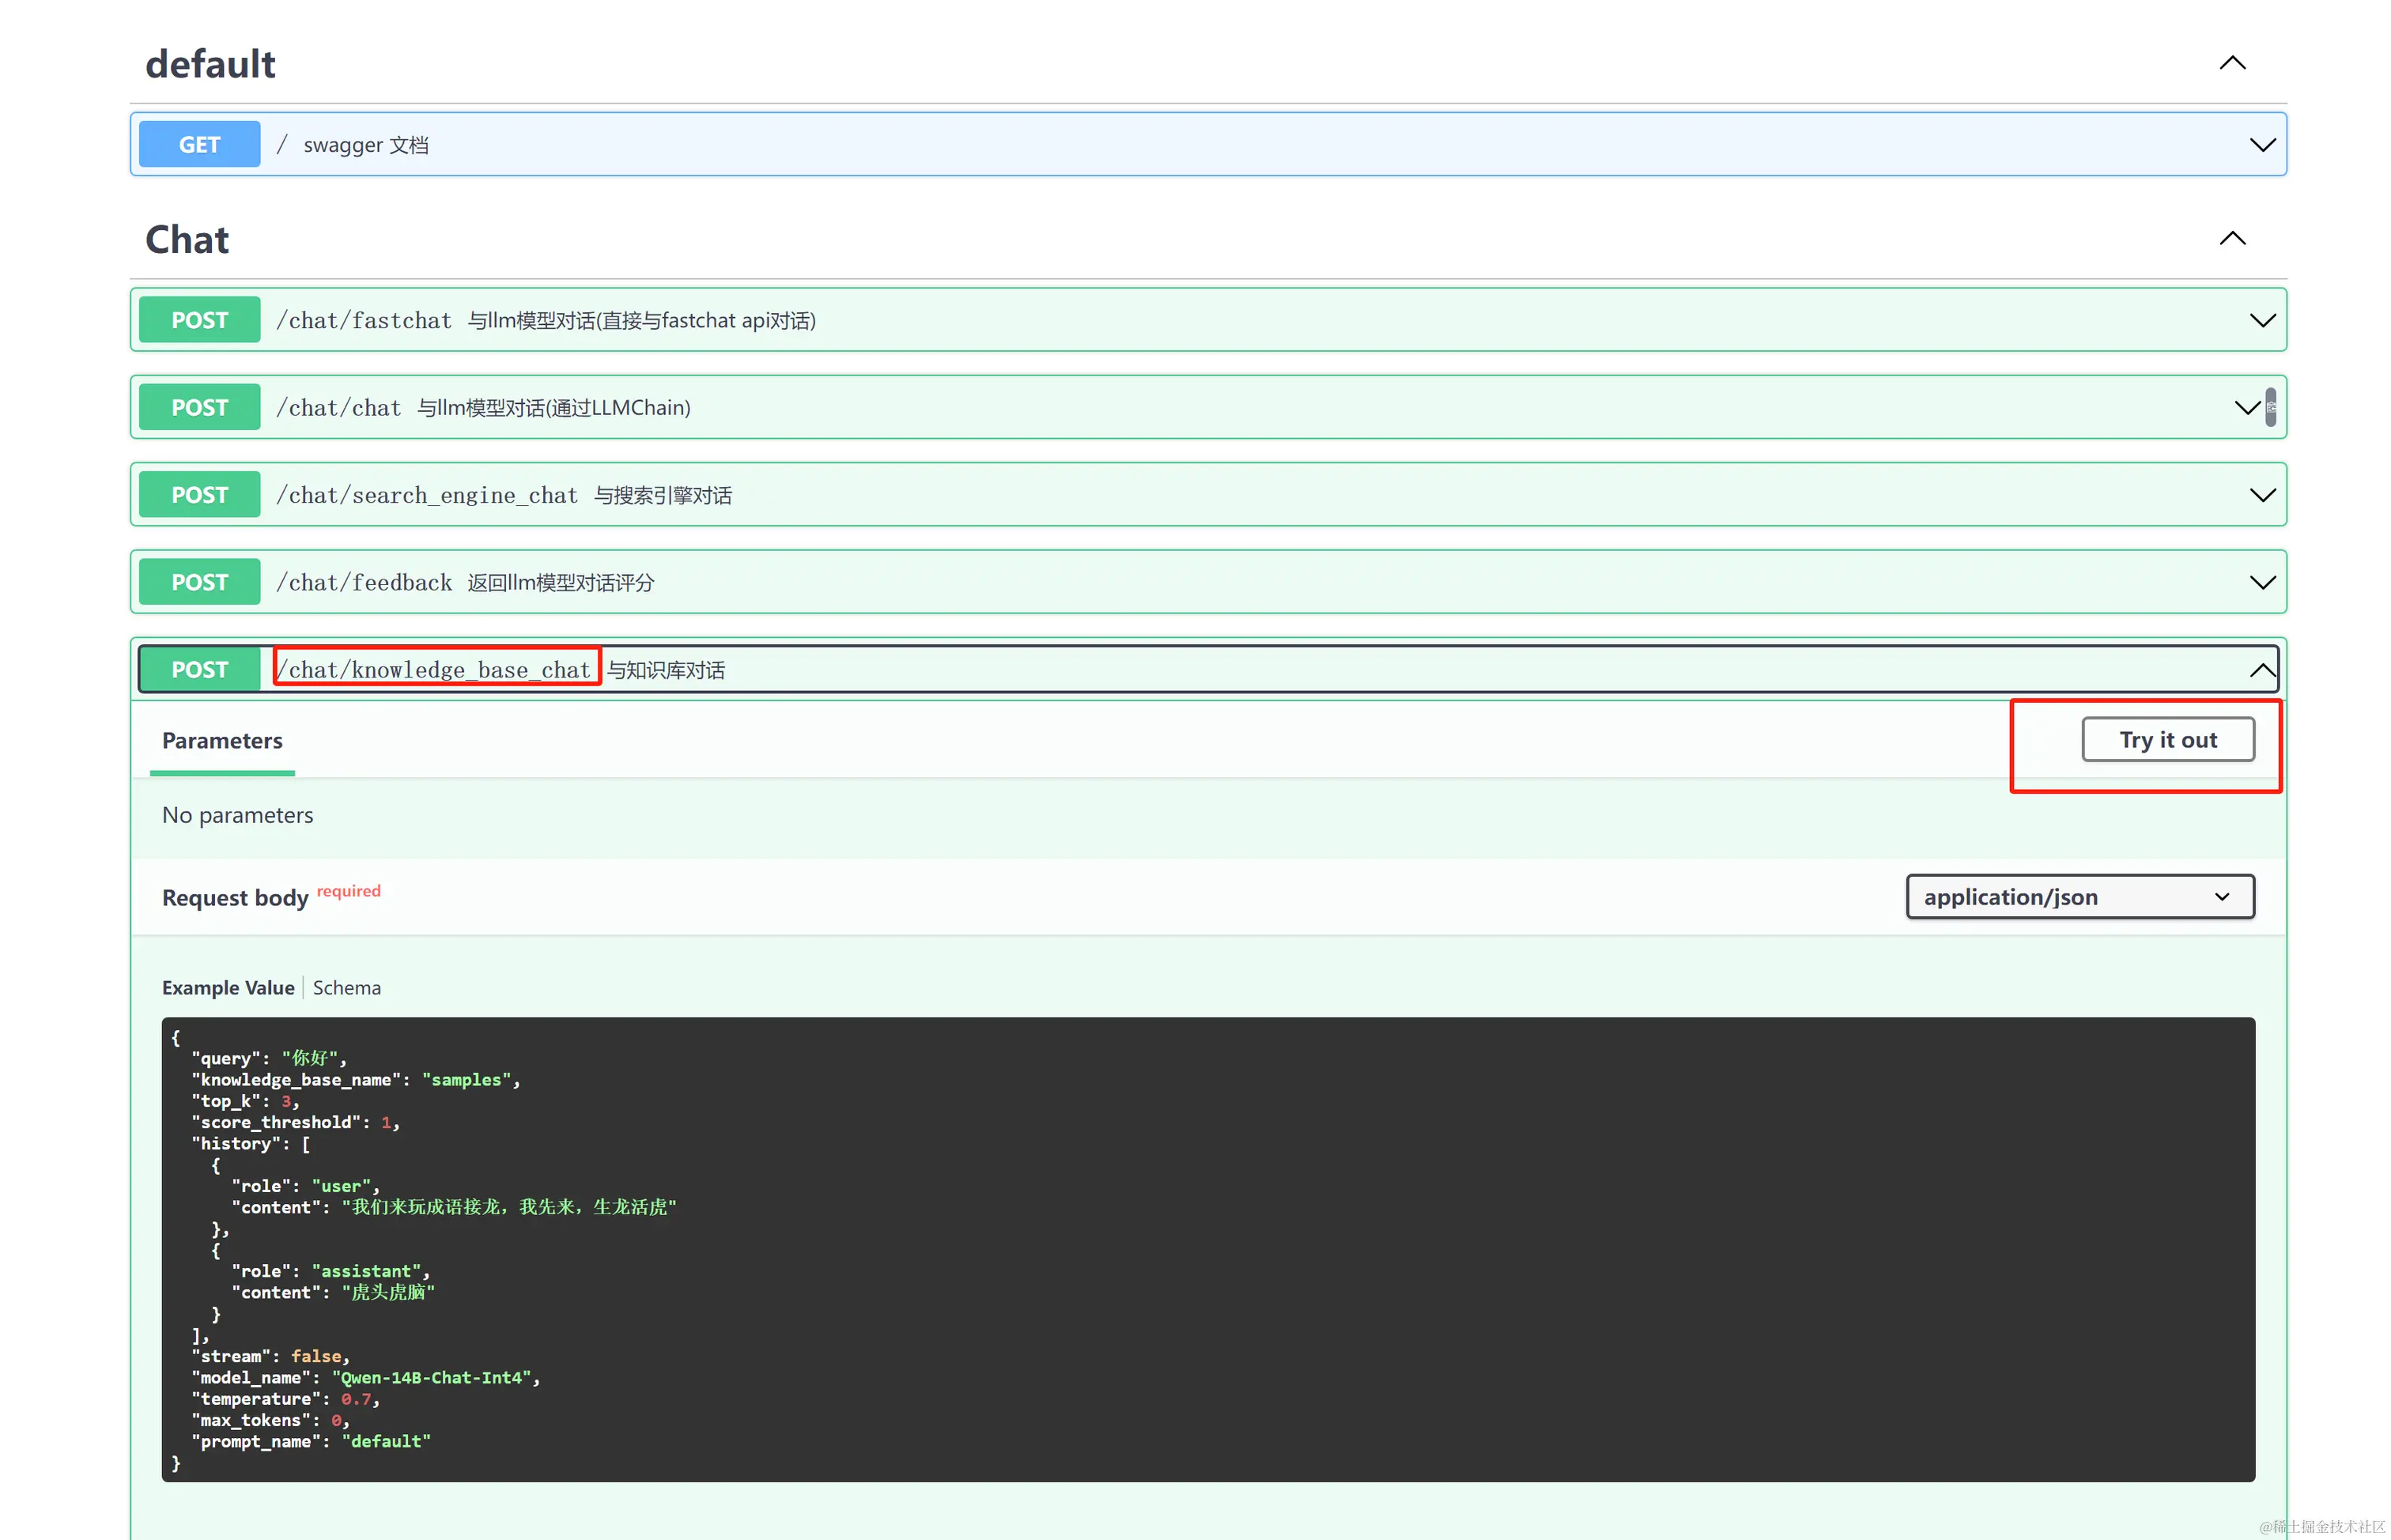The height and width of the screenshot is (1540, 2391).
Task: Click the POST badge for /chat/feedback
Action: [199, 583]
